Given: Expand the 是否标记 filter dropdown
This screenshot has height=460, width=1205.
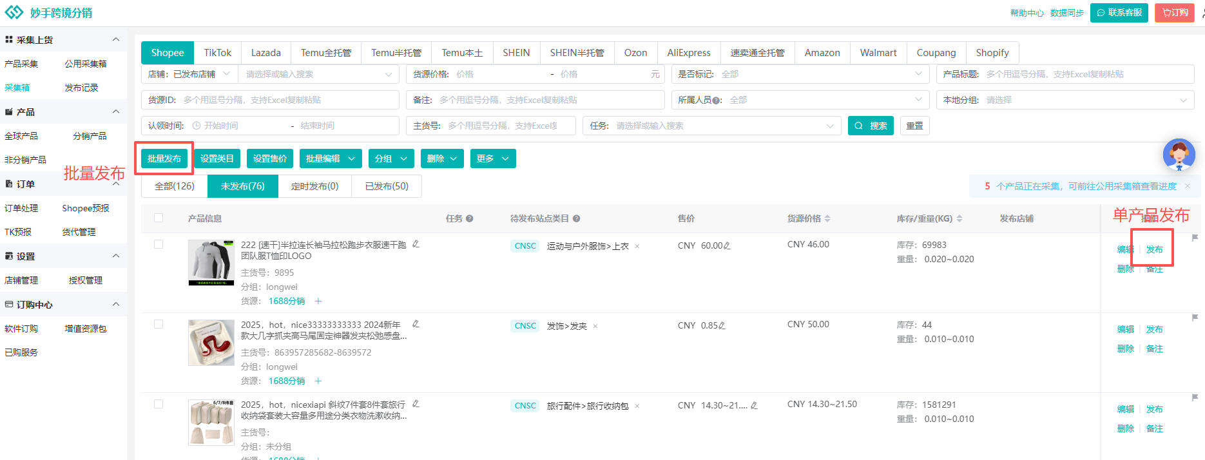Looking at the screenshot, I should [918, 74].
